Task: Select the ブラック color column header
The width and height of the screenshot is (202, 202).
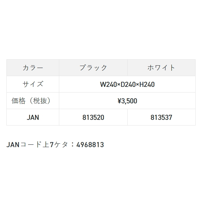Action: click(93, 68)
